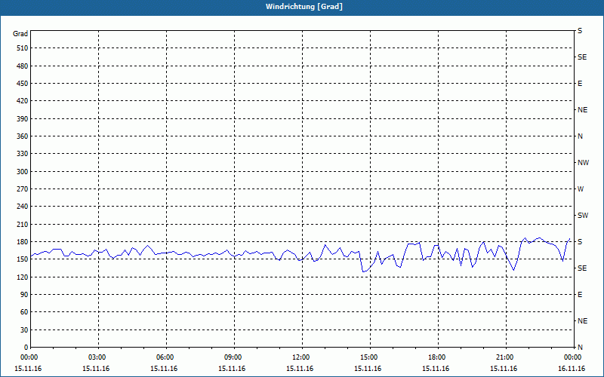Click the 16.11.16 date label
The image size is (604, 377).
tap(572, 369)
